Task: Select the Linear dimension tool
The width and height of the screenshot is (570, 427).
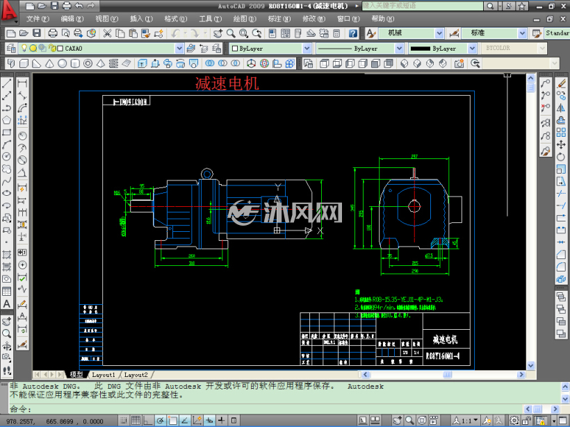Action: click(22, 83)
